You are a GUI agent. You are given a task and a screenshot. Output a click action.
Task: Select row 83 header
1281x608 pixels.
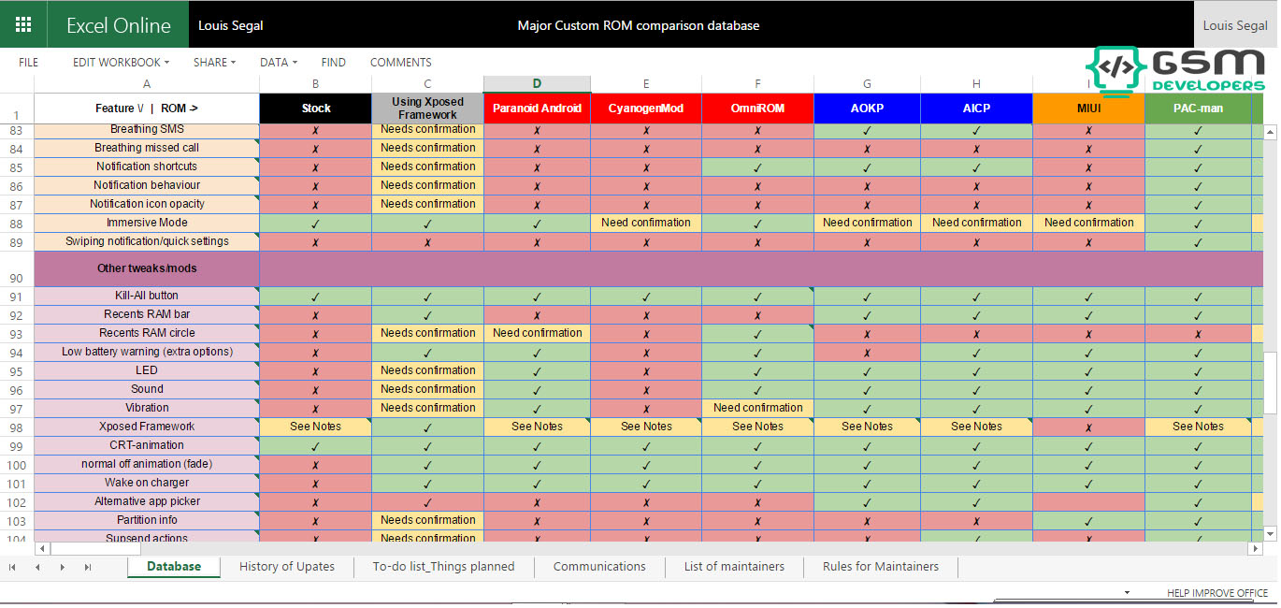[x=17, y=129]
